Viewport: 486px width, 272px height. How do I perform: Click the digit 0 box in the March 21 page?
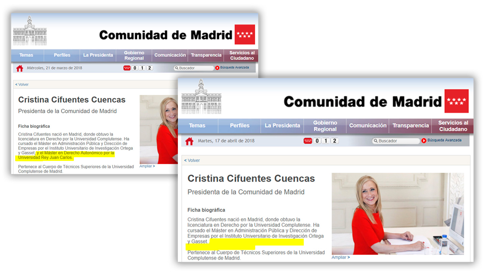135,68
